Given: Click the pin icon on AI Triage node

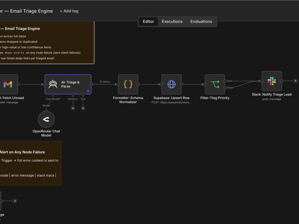Looking at the screenshot, I should pyautogui.click(x=88, y=91).
